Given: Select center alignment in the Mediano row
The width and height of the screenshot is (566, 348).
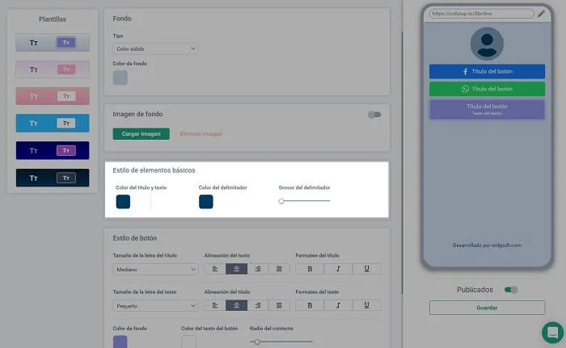Looking at the screenshot, I should [236, 269].
